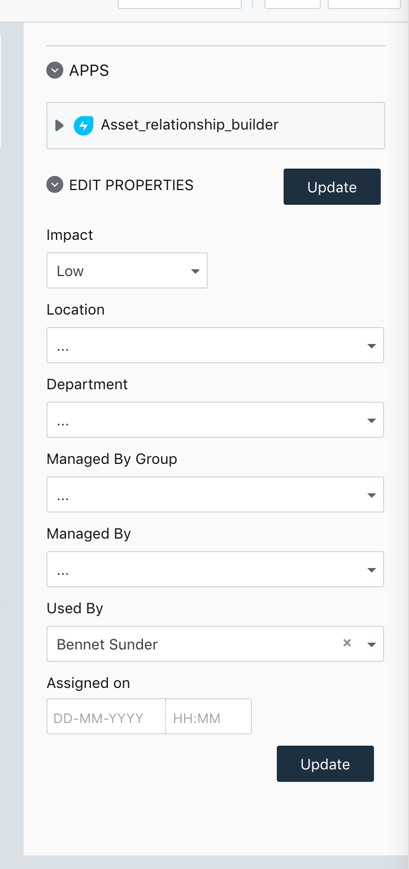Click the Used By dropdown arrow icon
This screenshot has height=869, width=409.
(x=371, y=644)
